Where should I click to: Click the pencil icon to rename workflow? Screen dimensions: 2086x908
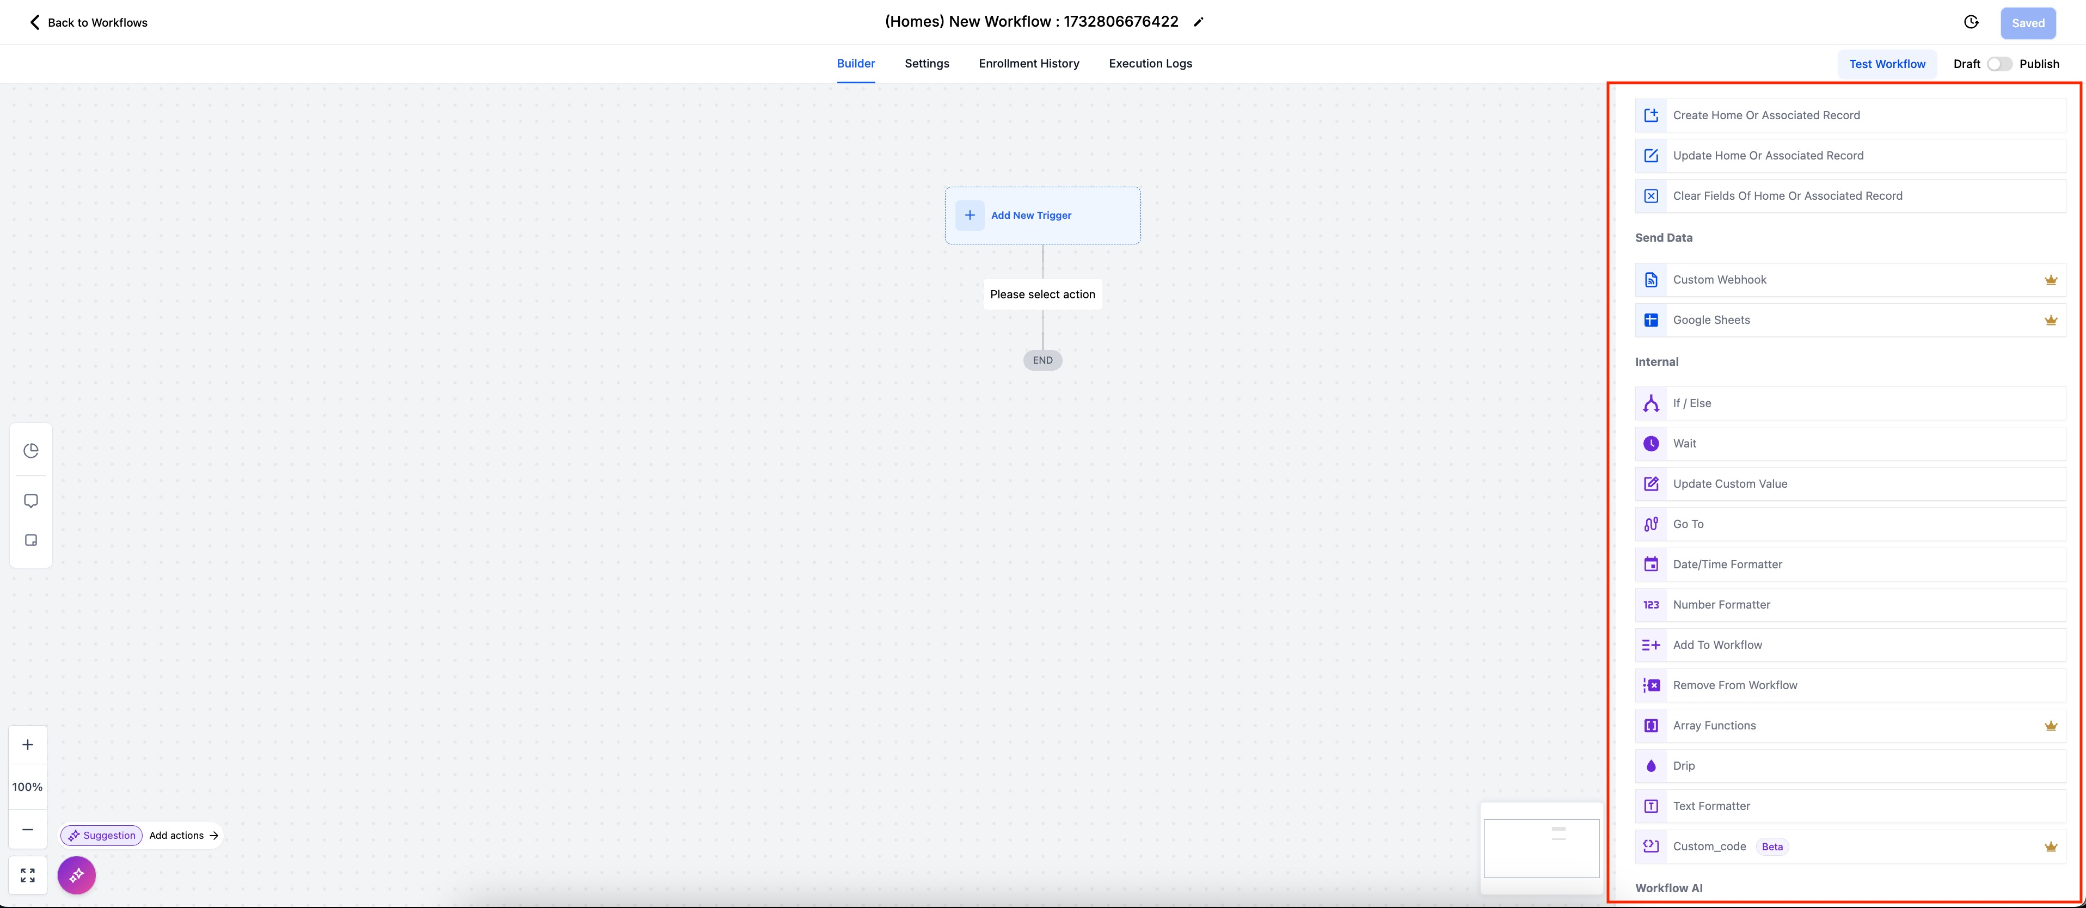coord(1199,23)
